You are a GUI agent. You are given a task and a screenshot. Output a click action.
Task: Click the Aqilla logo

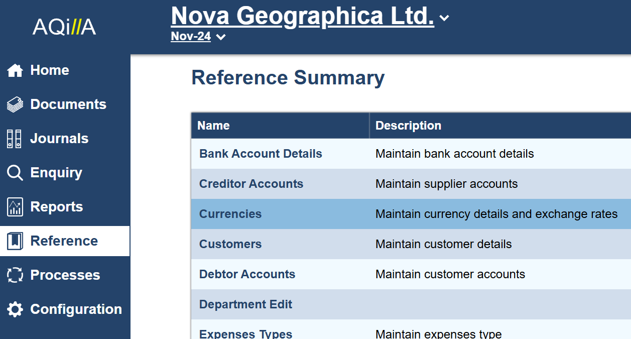click(64, 27)
